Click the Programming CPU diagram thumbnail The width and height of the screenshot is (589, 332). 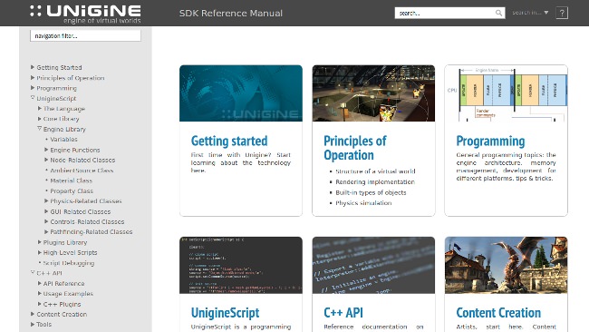(x=506, y=93)
